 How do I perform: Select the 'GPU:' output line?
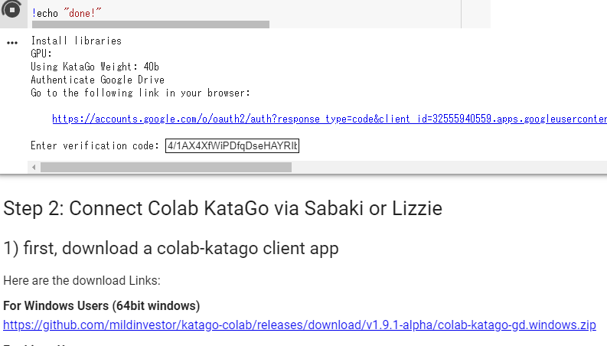click(x=41, y=54)
